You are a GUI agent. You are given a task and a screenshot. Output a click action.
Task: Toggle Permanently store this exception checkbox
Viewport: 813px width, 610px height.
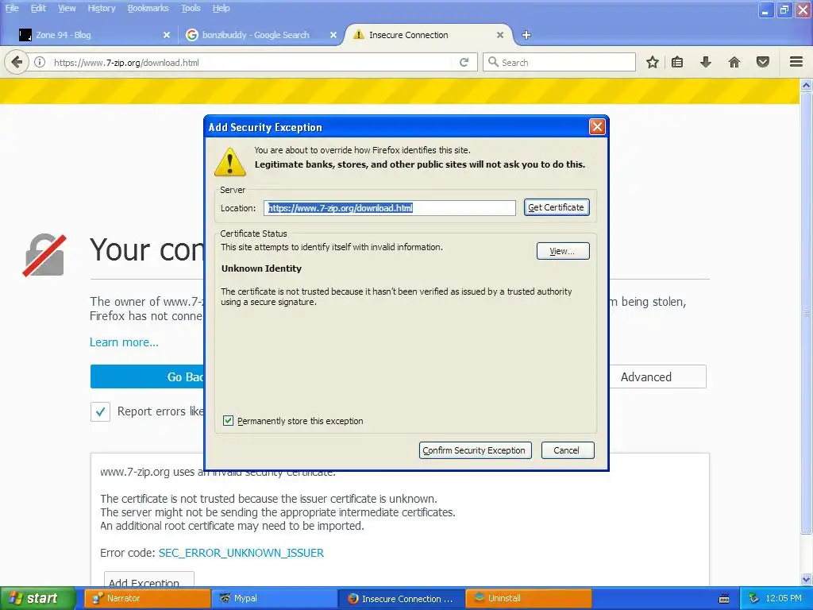(x=228, y=421)
